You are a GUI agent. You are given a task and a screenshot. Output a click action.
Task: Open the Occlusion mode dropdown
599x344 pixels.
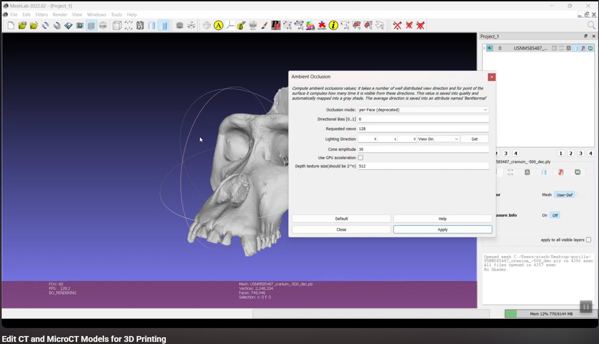pyautogui.click(x=423, y=110)
